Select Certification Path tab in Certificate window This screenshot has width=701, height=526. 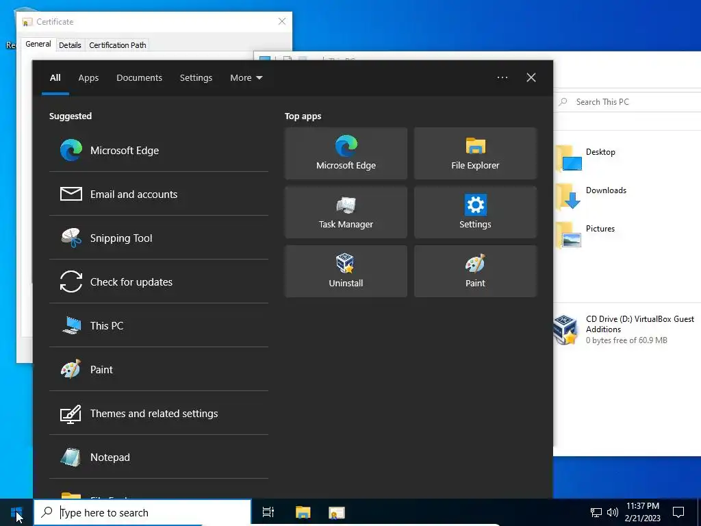[x=118, y=45]
